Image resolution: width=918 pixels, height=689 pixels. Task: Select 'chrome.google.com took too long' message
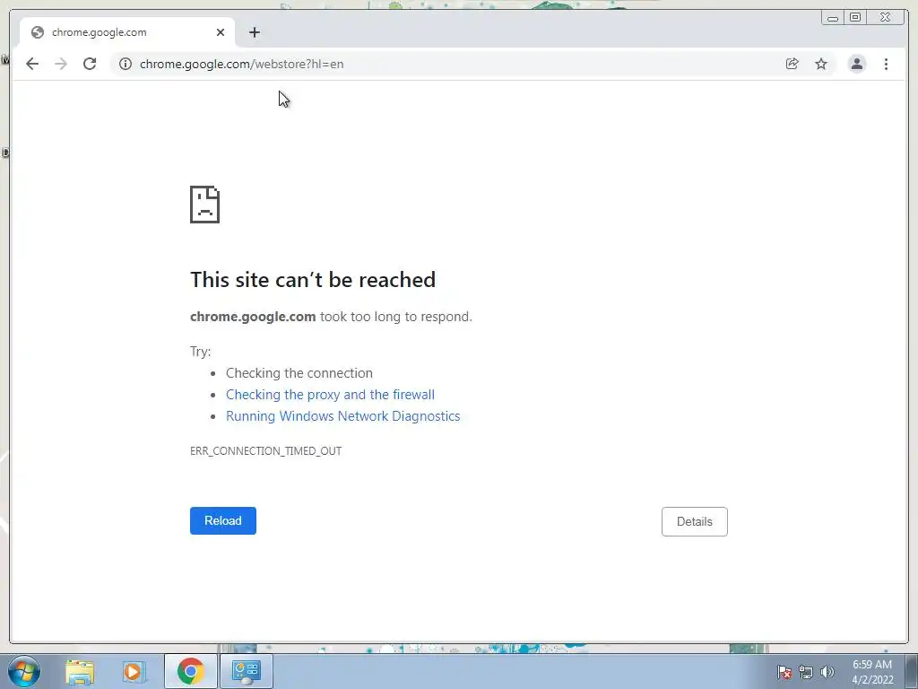[x=331, y=317]
